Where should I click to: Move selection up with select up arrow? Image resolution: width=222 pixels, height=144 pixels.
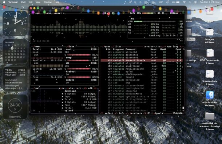coord(102,113)
